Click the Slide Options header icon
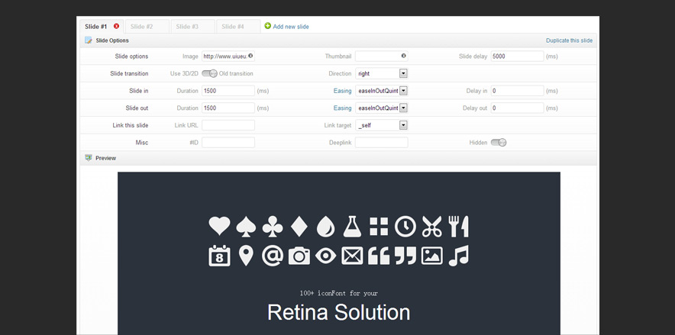The height and width of the screenshot is (335, 675). (89, 40)
